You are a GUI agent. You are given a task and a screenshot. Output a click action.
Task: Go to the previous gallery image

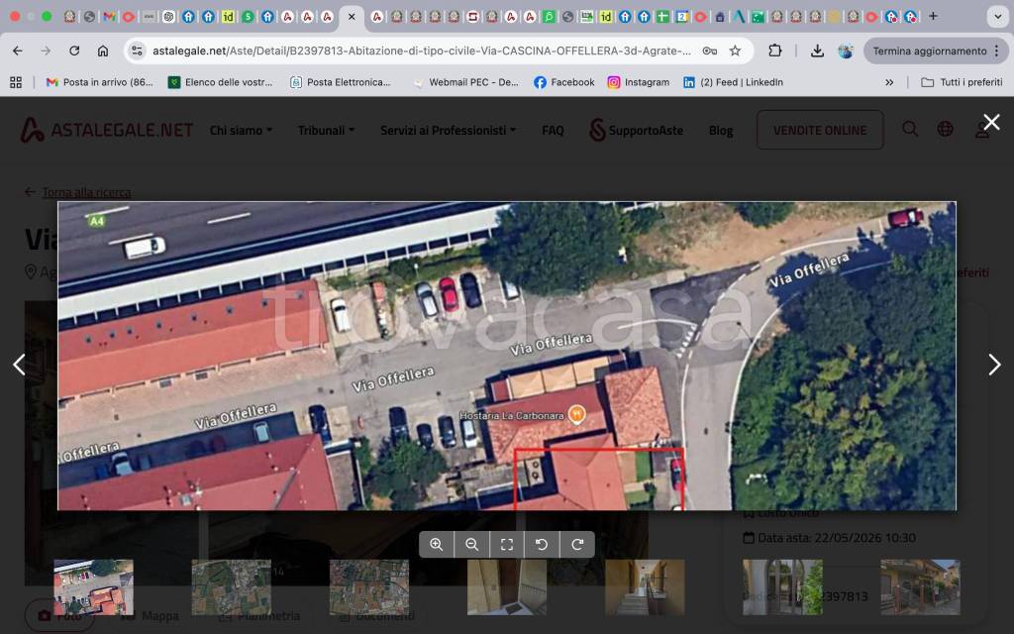tap(19, 365)
